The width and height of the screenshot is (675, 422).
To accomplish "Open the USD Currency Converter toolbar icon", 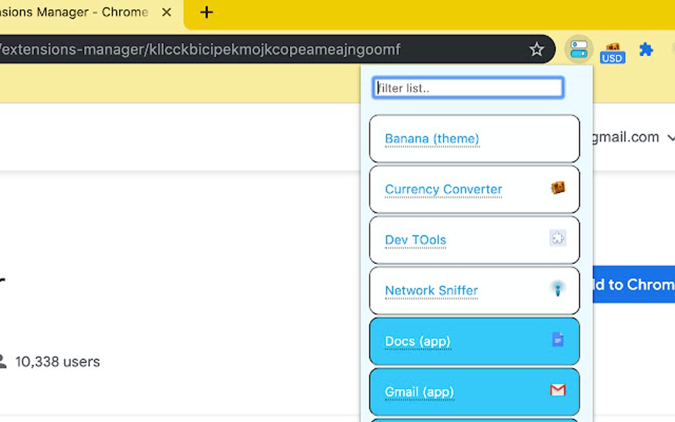I will click(612, 50).
